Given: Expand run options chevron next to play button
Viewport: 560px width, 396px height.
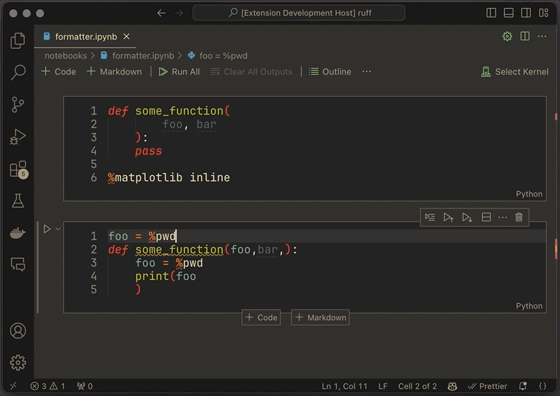Looking at the screenshot, I should pos(58,229).
